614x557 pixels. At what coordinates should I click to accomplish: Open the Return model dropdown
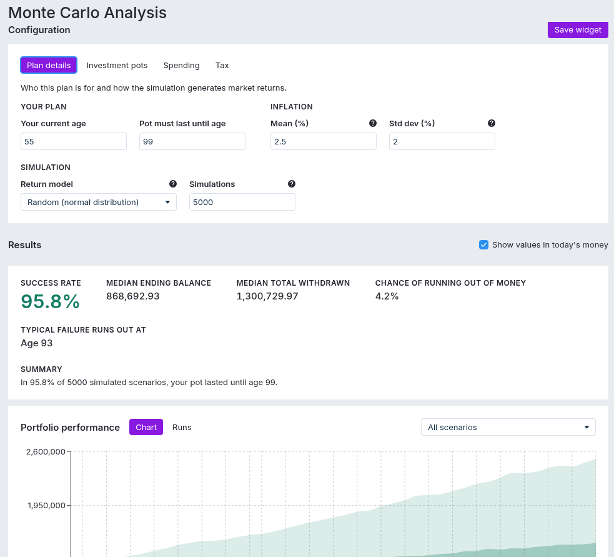tap(99, 203)
